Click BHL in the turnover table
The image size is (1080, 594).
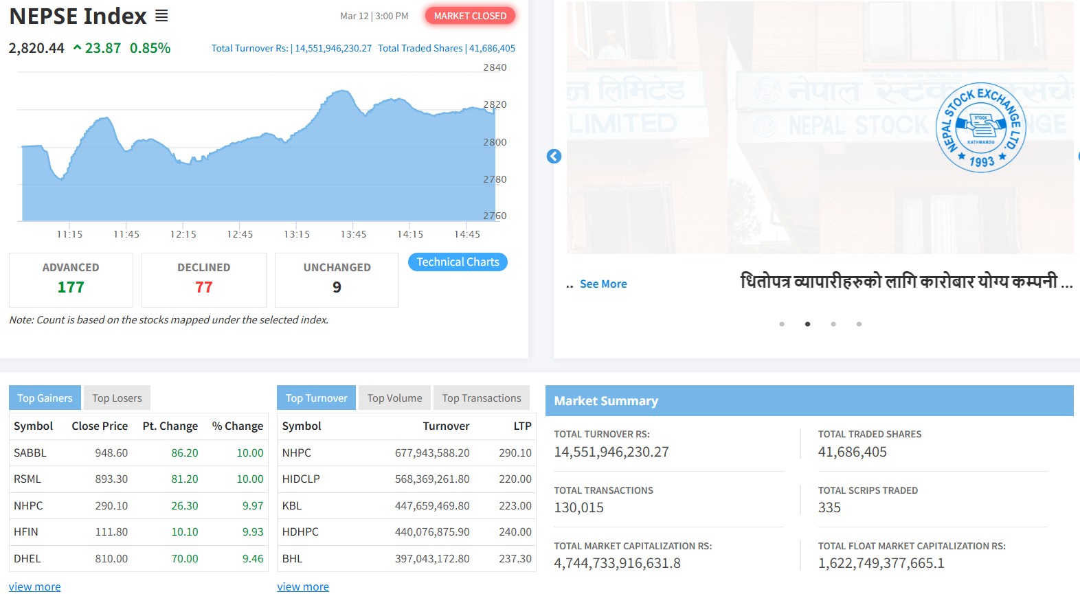coord(293,559)
